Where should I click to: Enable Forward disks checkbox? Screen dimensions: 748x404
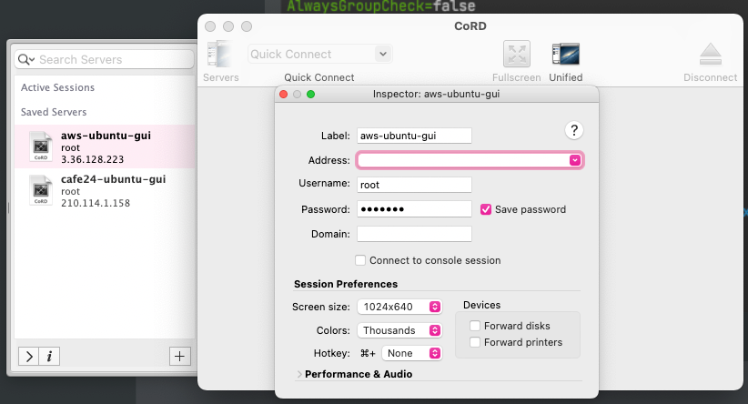click(475, 326)
